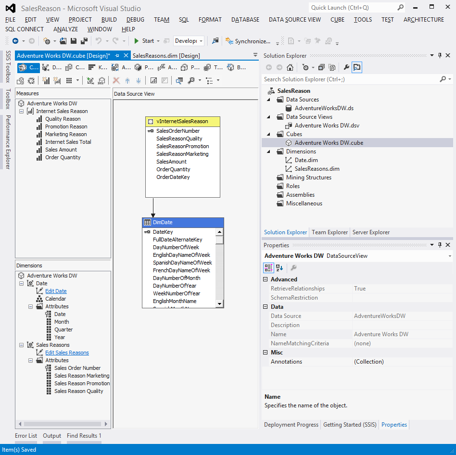Viewport: 456px width, 455px height.
Task: Select Adventure Works DW.dsv in Solution Explorer
Action: tap(327, 126)
